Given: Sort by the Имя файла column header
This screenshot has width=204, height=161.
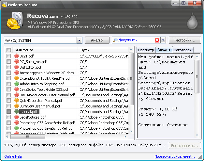Looking at the screenshot, I should tap(45, 50).
